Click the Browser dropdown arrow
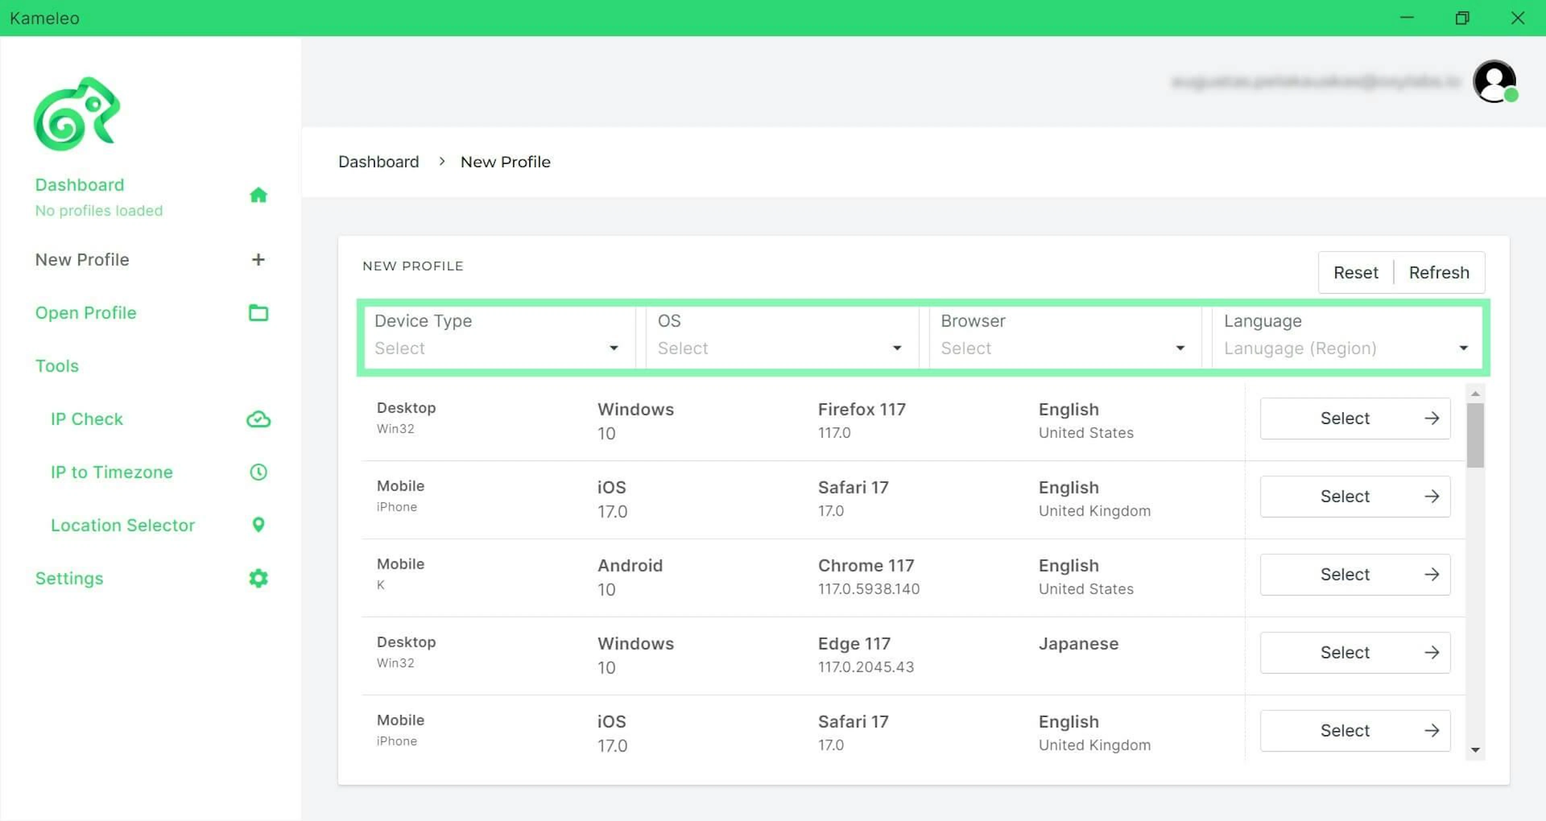The height and width of the screenshot is (821, 1546). [1180, 348]
